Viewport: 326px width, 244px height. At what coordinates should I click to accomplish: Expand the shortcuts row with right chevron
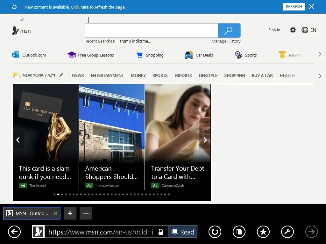tap(320, 55)
